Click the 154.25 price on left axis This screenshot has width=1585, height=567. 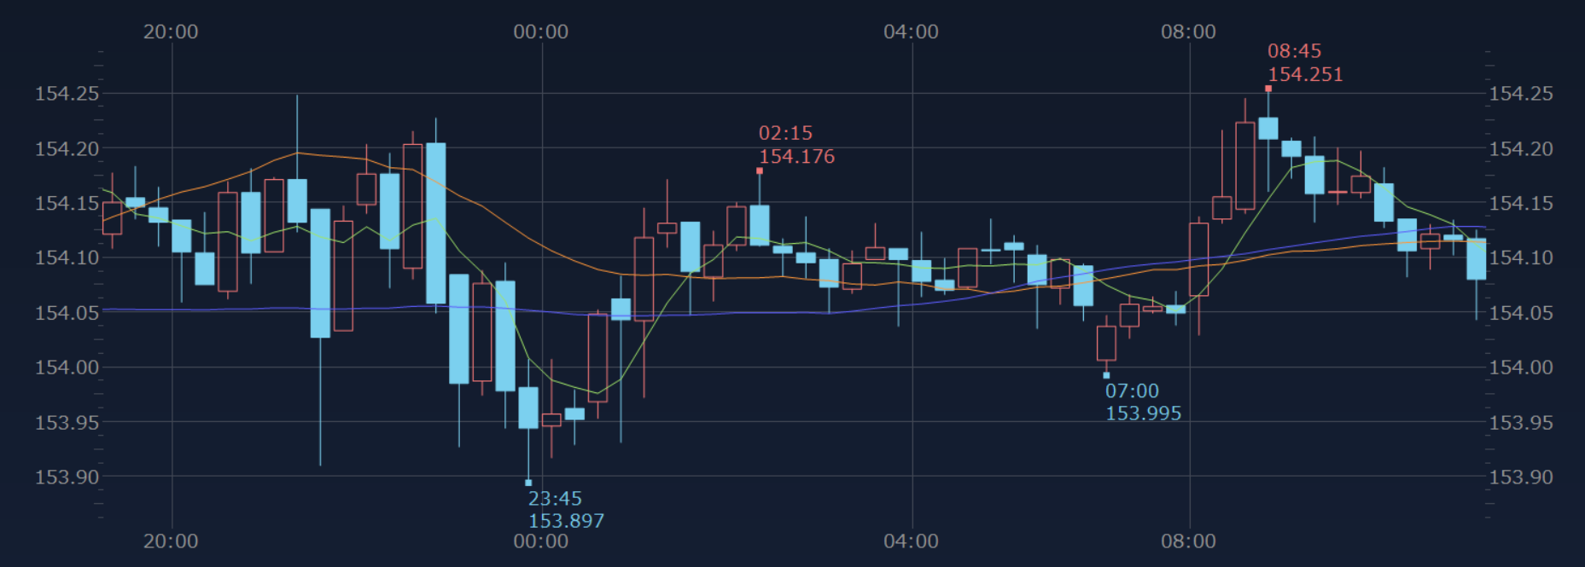(x=67, y=94)
